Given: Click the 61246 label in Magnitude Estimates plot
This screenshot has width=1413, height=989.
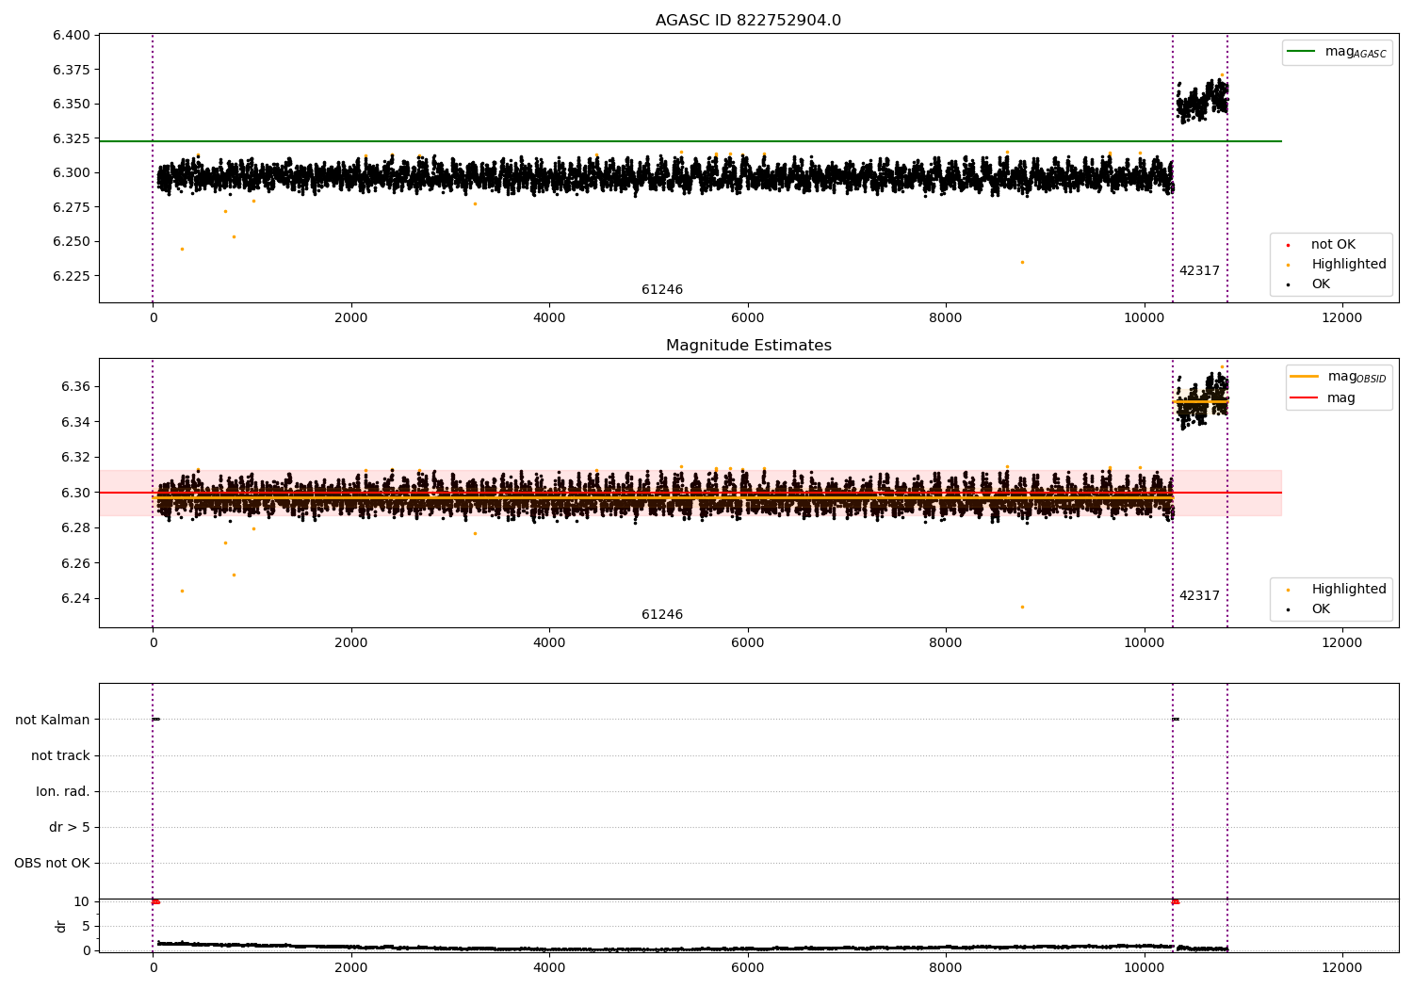Looking at the screenshot, I should tap(662, 615).
